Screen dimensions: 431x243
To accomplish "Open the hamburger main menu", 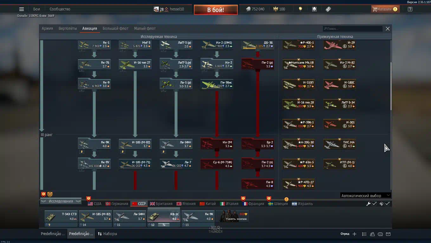I will [x=22, y=9].
